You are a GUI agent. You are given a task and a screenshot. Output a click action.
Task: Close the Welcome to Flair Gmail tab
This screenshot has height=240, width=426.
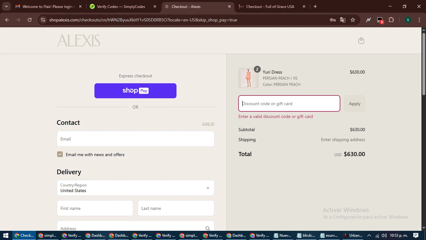(x=80, y=7)
